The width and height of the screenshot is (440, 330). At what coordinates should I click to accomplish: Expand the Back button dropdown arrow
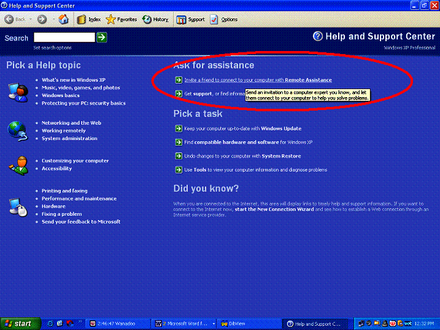point(31,19)
